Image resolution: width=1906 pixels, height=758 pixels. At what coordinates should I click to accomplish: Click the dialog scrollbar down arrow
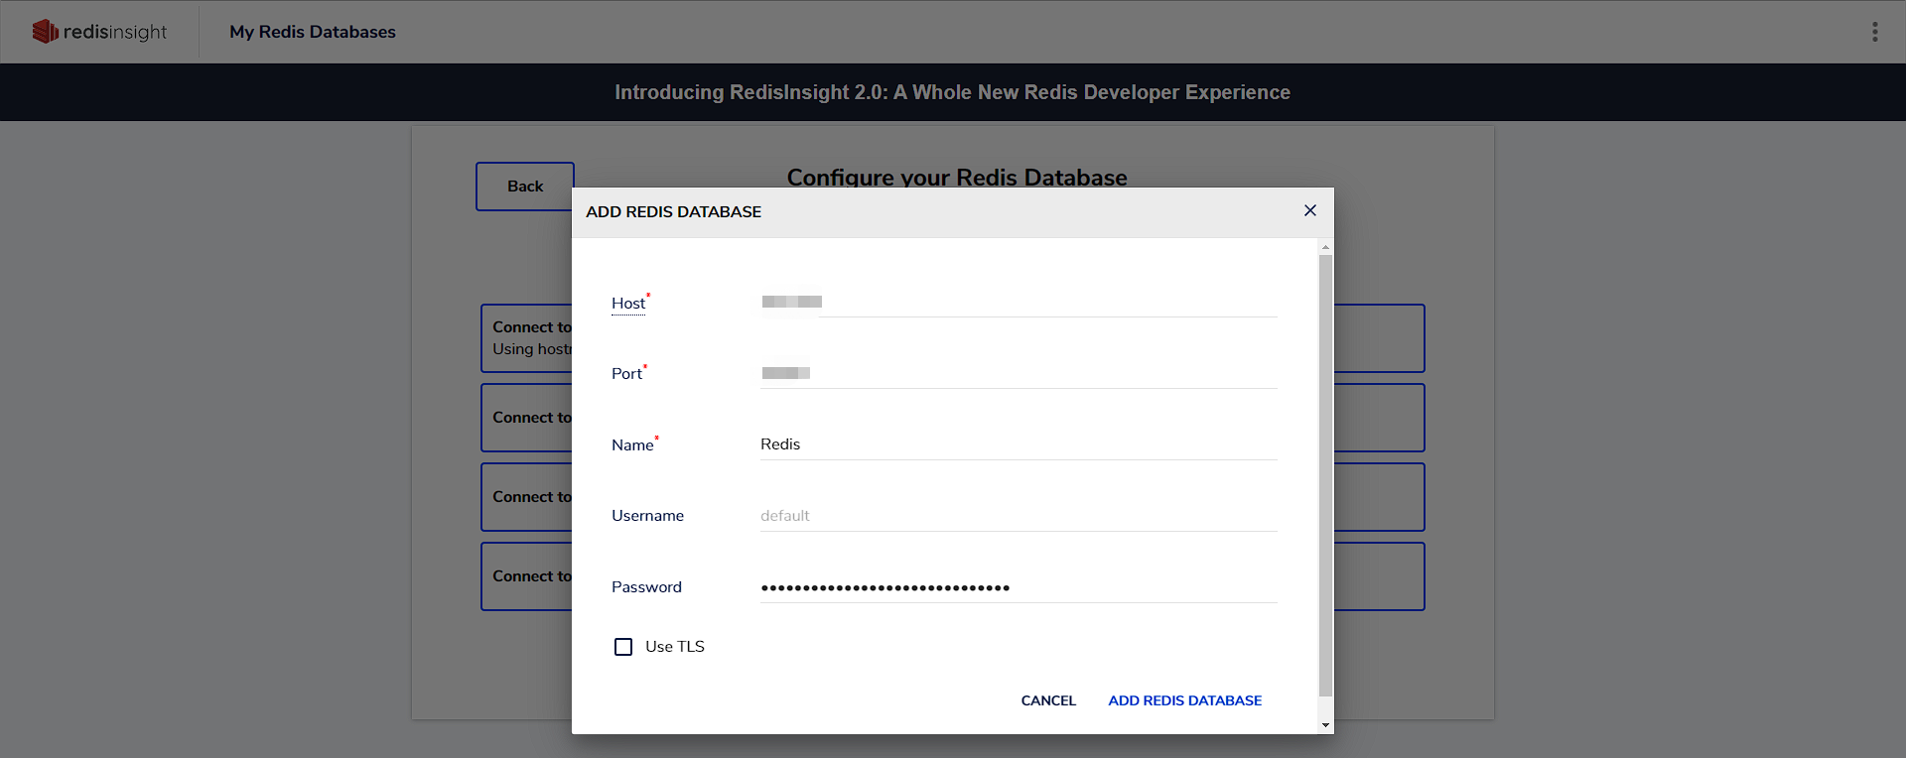tap(1325, 725)
